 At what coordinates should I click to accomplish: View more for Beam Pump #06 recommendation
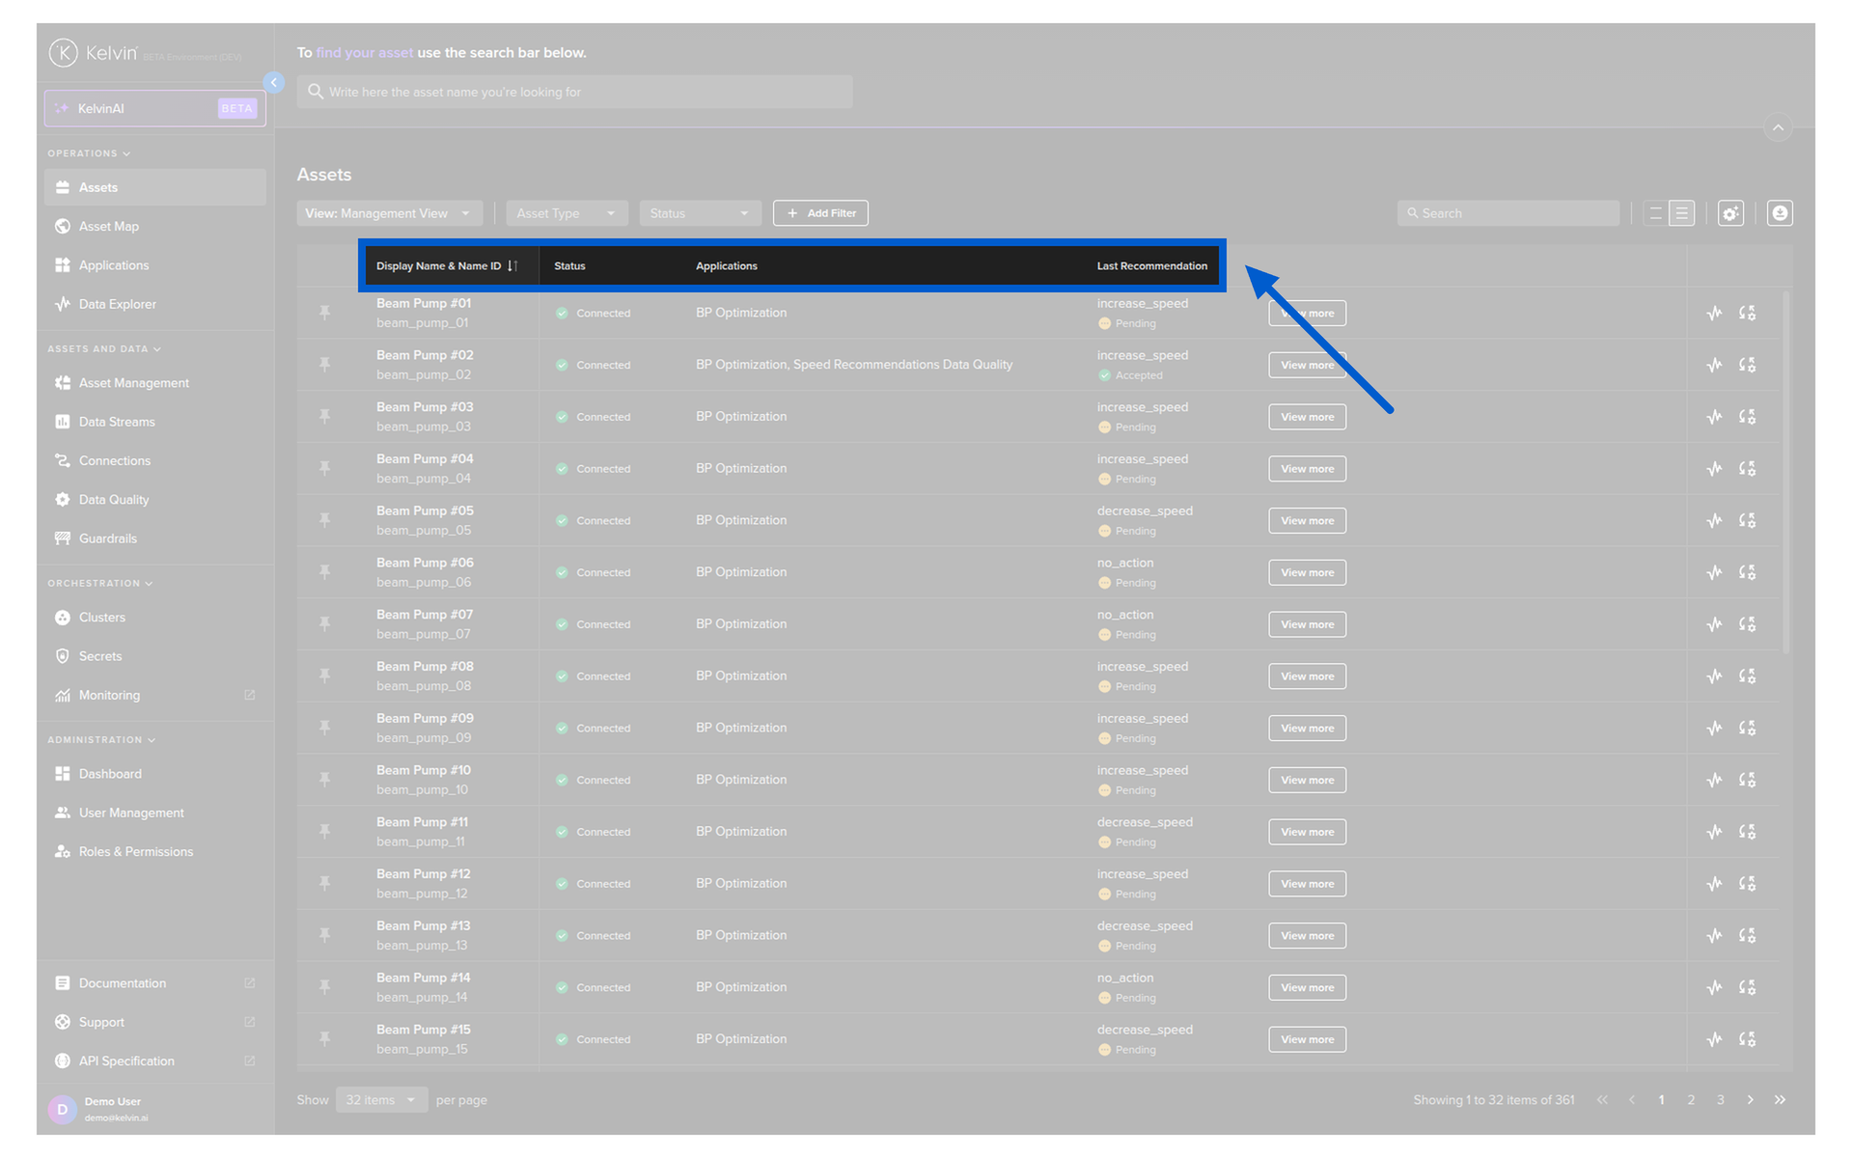(x=1307, y=572)
